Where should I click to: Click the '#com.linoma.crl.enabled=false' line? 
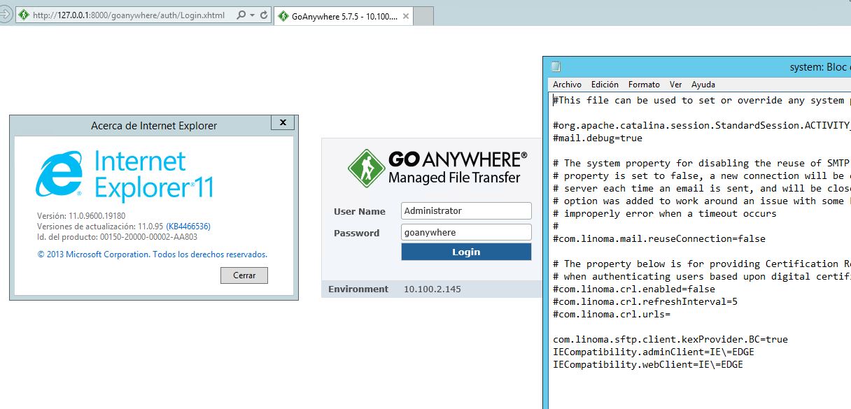tap(634, 289)
